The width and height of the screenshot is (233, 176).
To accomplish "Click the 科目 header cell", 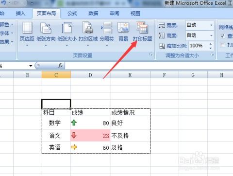I will tap(56, 112).
